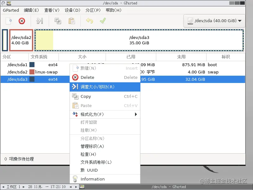Open the 帮助(H) menu
The image size is (253, 190).
point(114,10)
